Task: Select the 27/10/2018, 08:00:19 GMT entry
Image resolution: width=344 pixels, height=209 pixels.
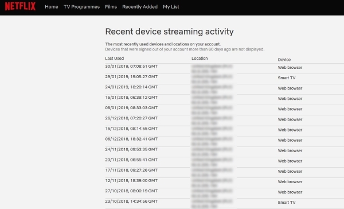Action: click(x=131, y=191)
